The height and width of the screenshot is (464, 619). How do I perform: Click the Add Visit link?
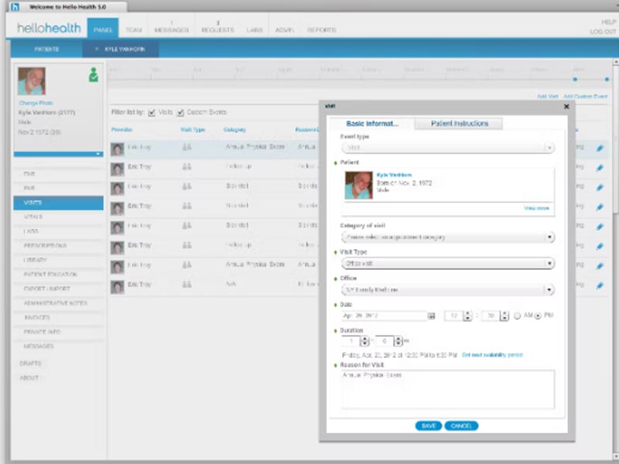548,96
